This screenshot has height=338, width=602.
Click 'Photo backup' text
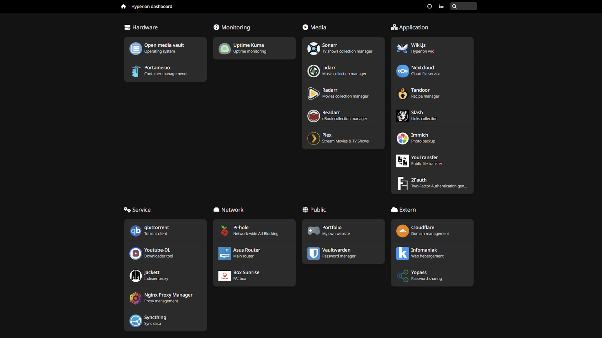click(x=423, y=141)
